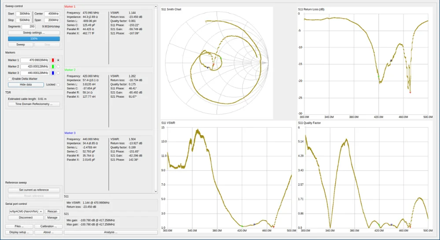Toggle the Locked radio option
Screen dimensions: 440x240
coord(59,85)
